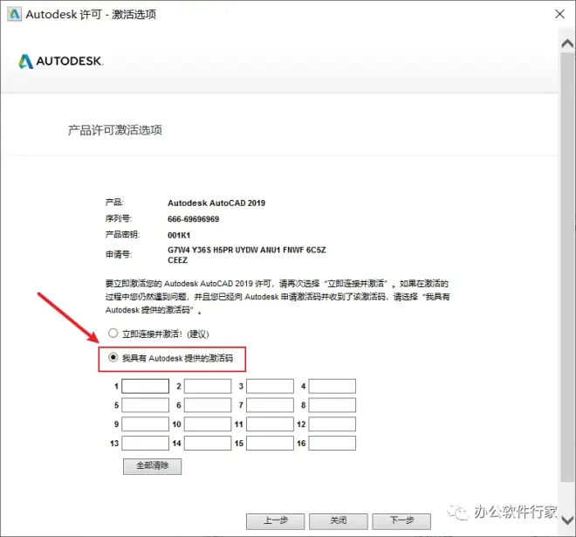Click the Autodesk logo in the title bar
The image size is (576, 537).
coord(14,14)
